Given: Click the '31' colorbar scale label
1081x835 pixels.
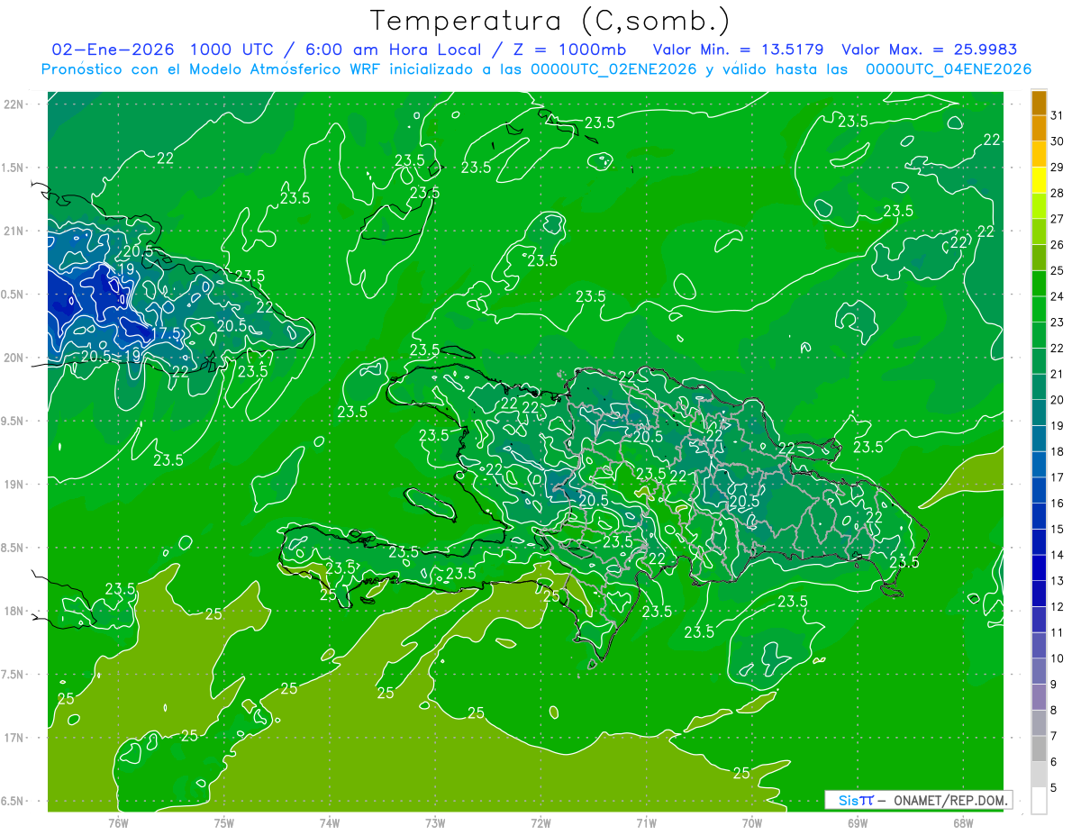Looking at the screenshot, I should [x=1057, y=115].
